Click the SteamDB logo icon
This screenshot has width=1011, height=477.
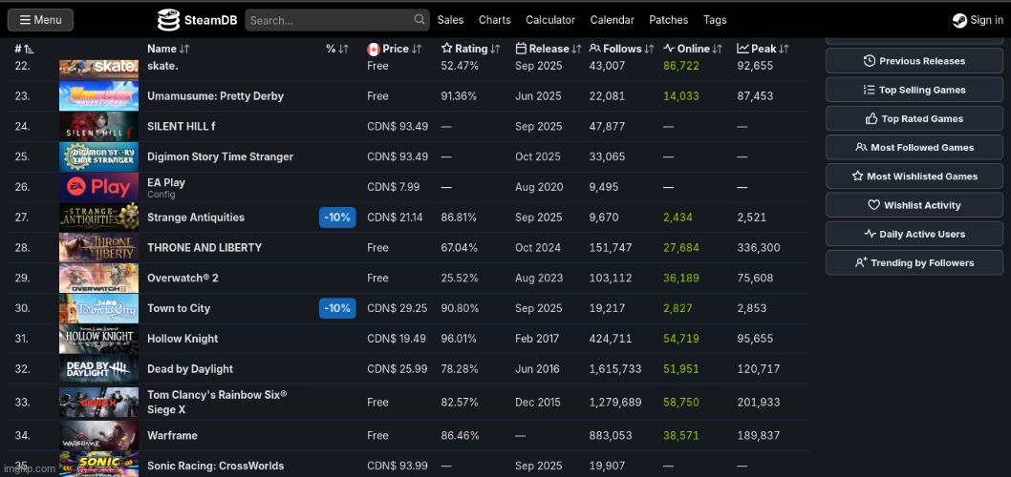click(167, 20)
